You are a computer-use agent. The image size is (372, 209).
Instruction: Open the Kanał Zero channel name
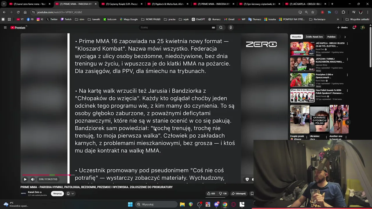click(34, 192)
